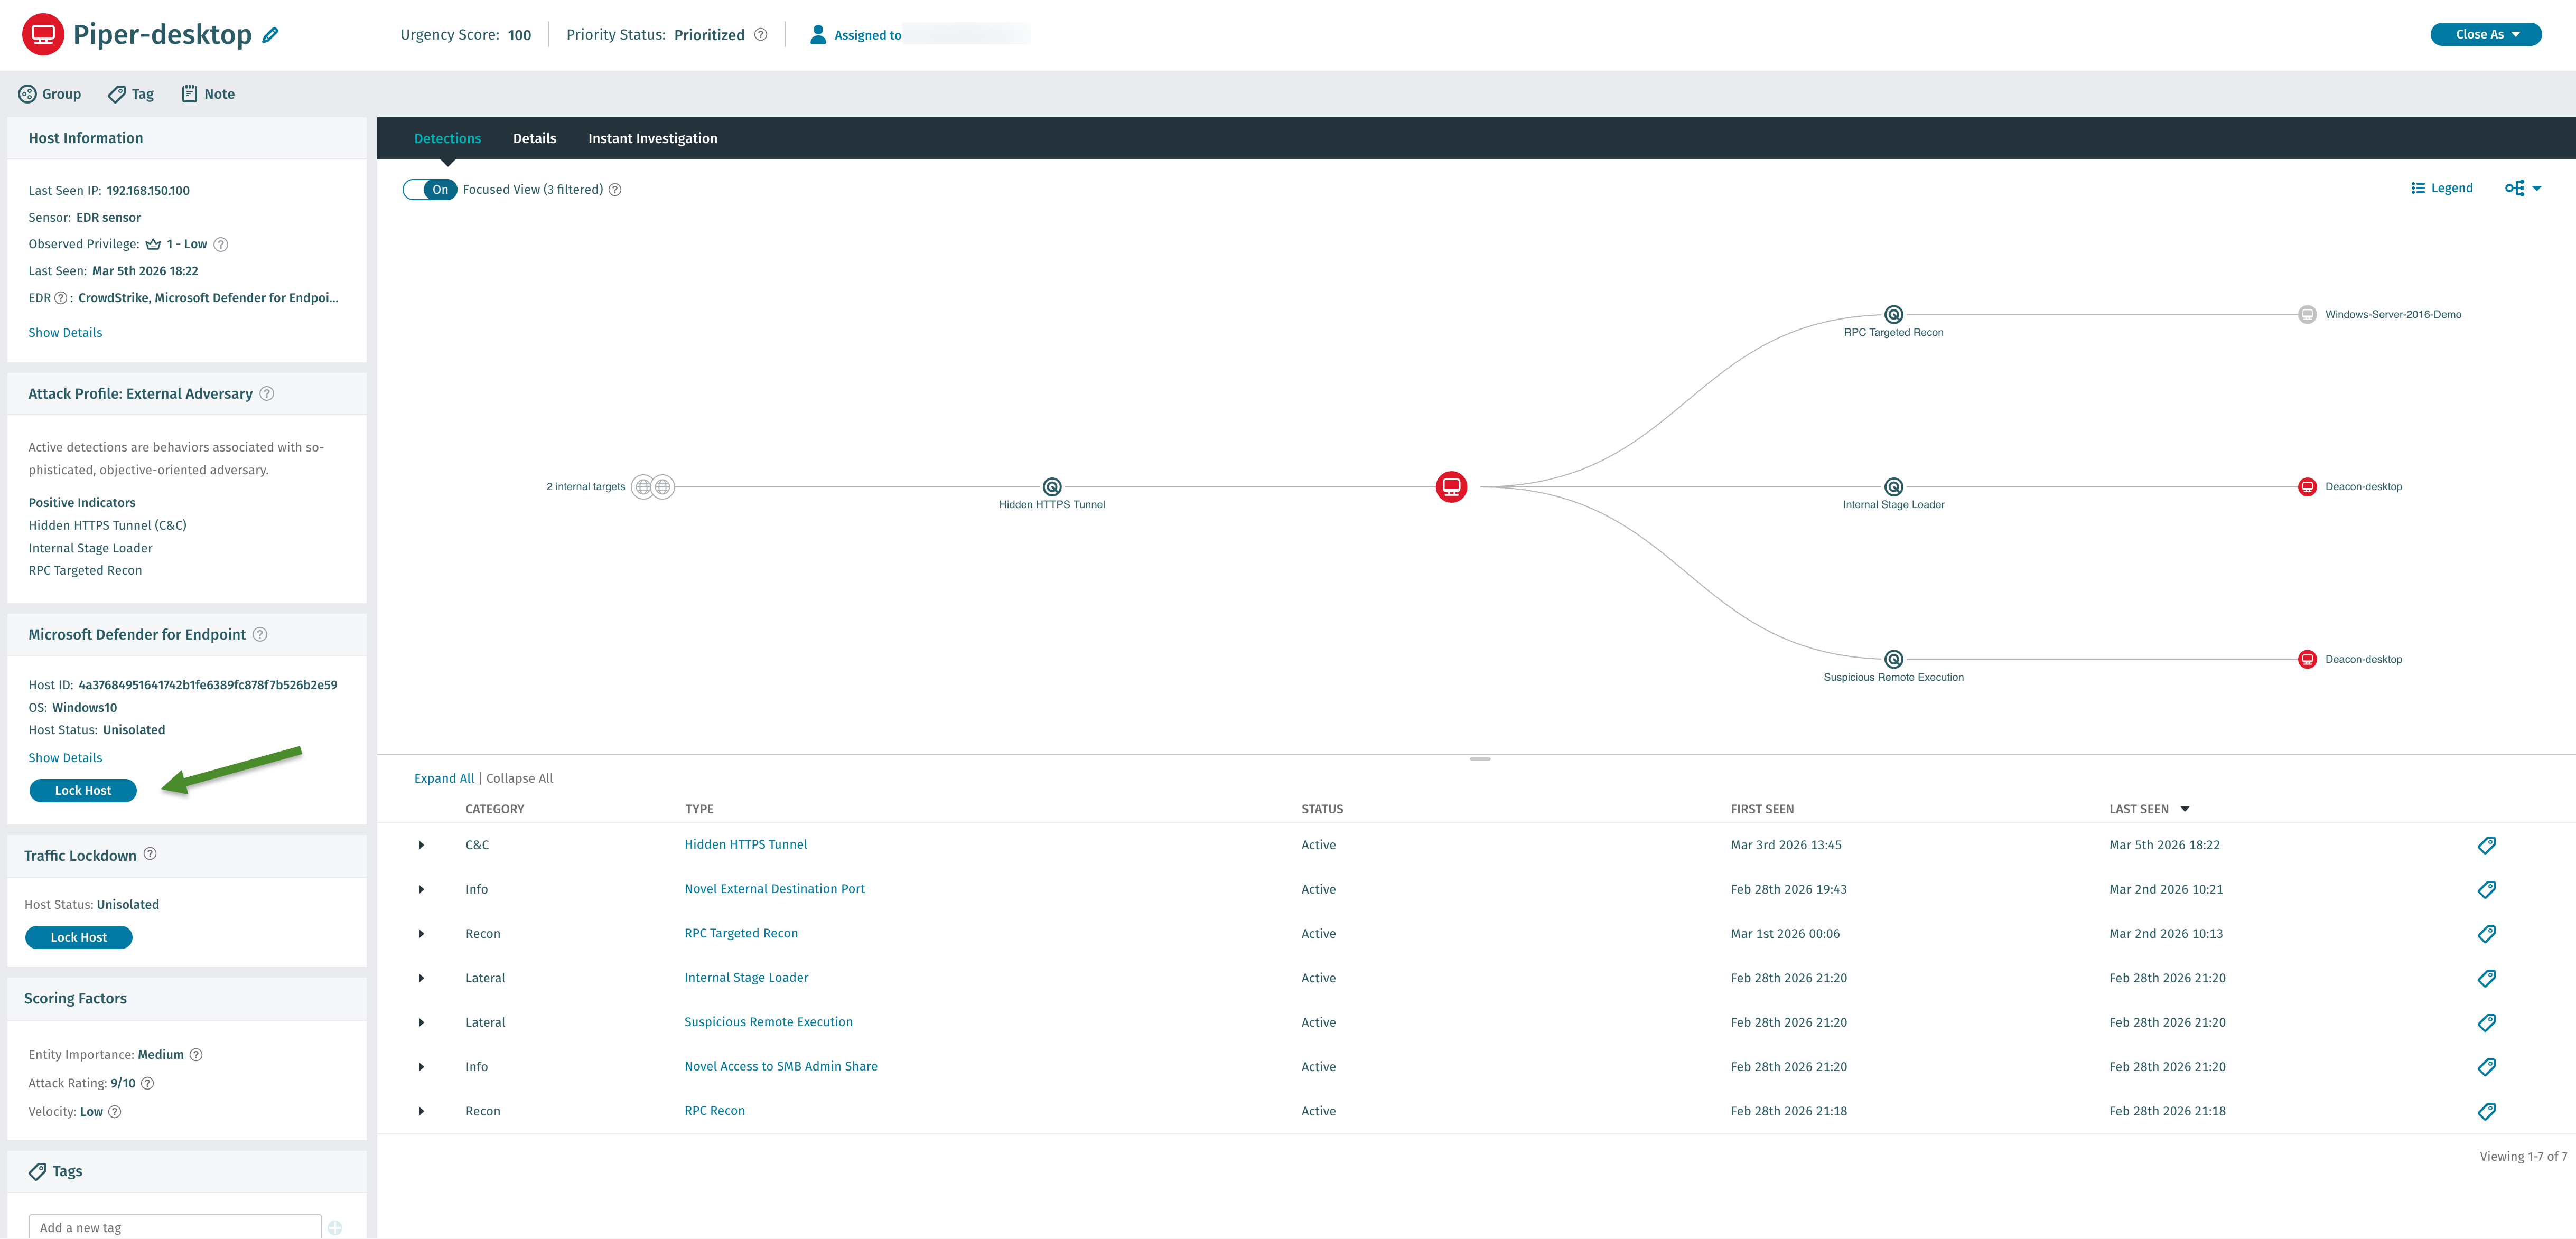Image resolution: width=2576 pixels, height=1239 pixels.
Task: Expand the RPC Targeted Recon detection row
Action: coord(421,934)
